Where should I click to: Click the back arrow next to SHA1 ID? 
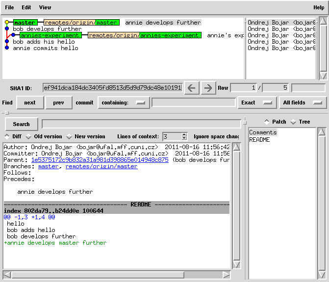coord(191,88)
